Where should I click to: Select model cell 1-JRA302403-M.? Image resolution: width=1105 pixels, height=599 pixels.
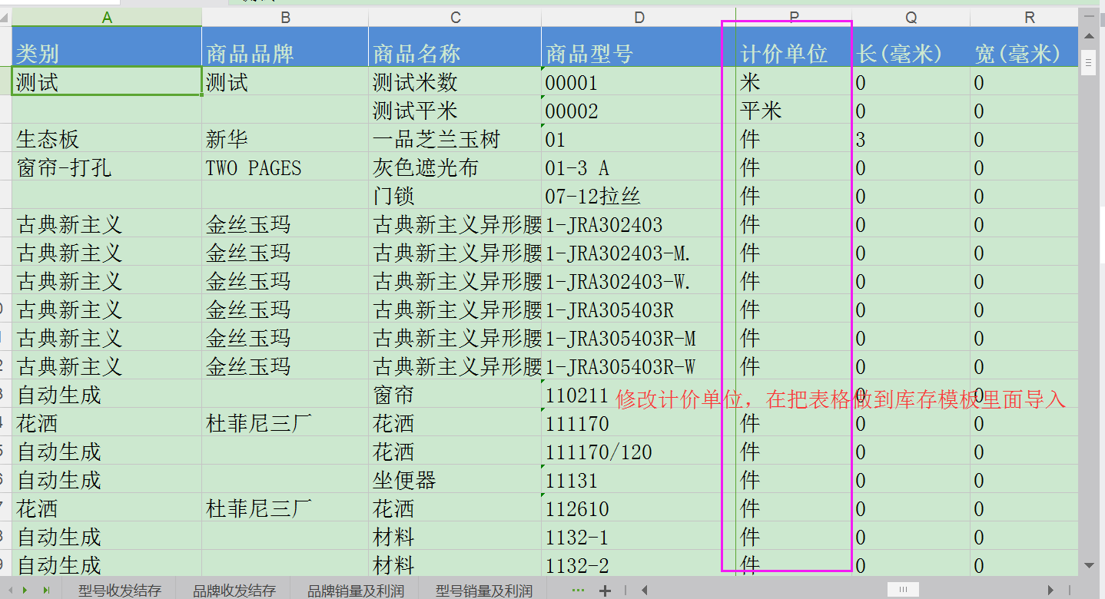pyautogui.click(x=639, y=252)
